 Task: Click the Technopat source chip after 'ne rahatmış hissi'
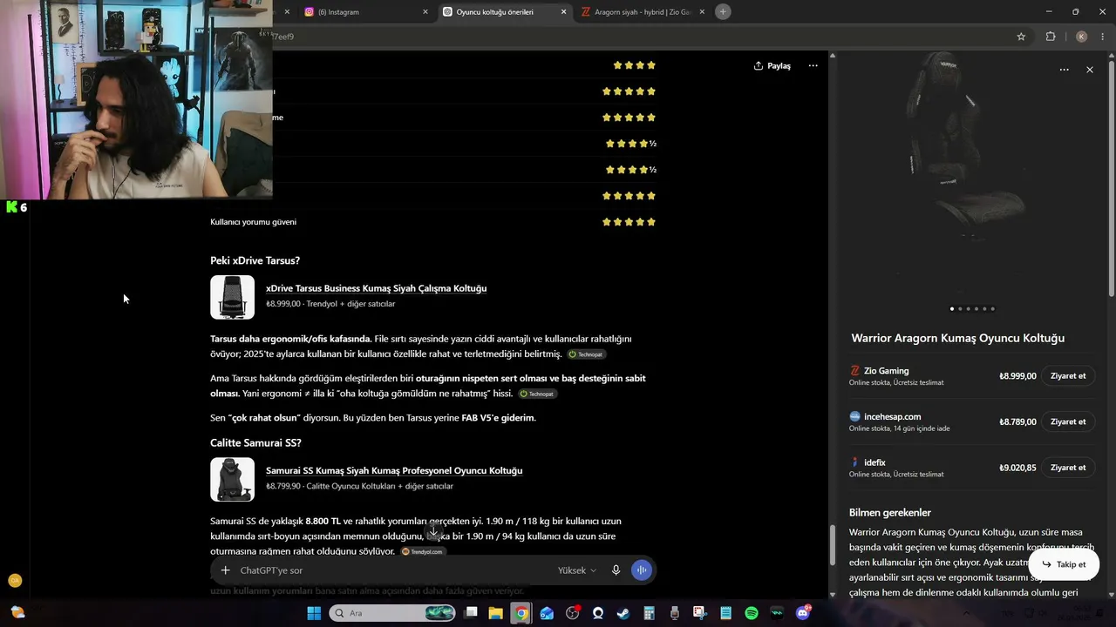pos(537,394)
